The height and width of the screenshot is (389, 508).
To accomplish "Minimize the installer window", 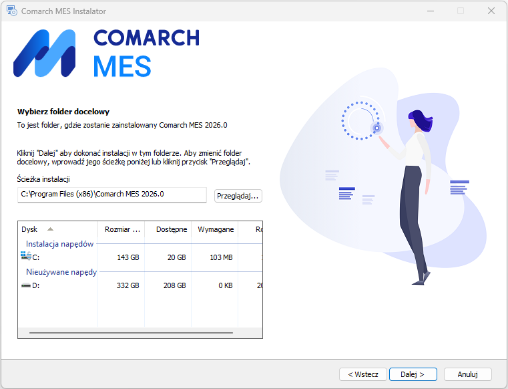I will (431, 11).
